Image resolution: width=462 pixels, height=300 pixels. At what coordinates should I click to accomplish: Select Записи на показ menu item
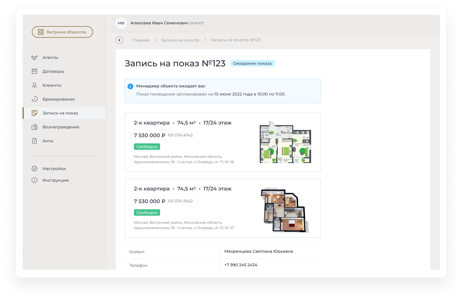click(64, 113)
